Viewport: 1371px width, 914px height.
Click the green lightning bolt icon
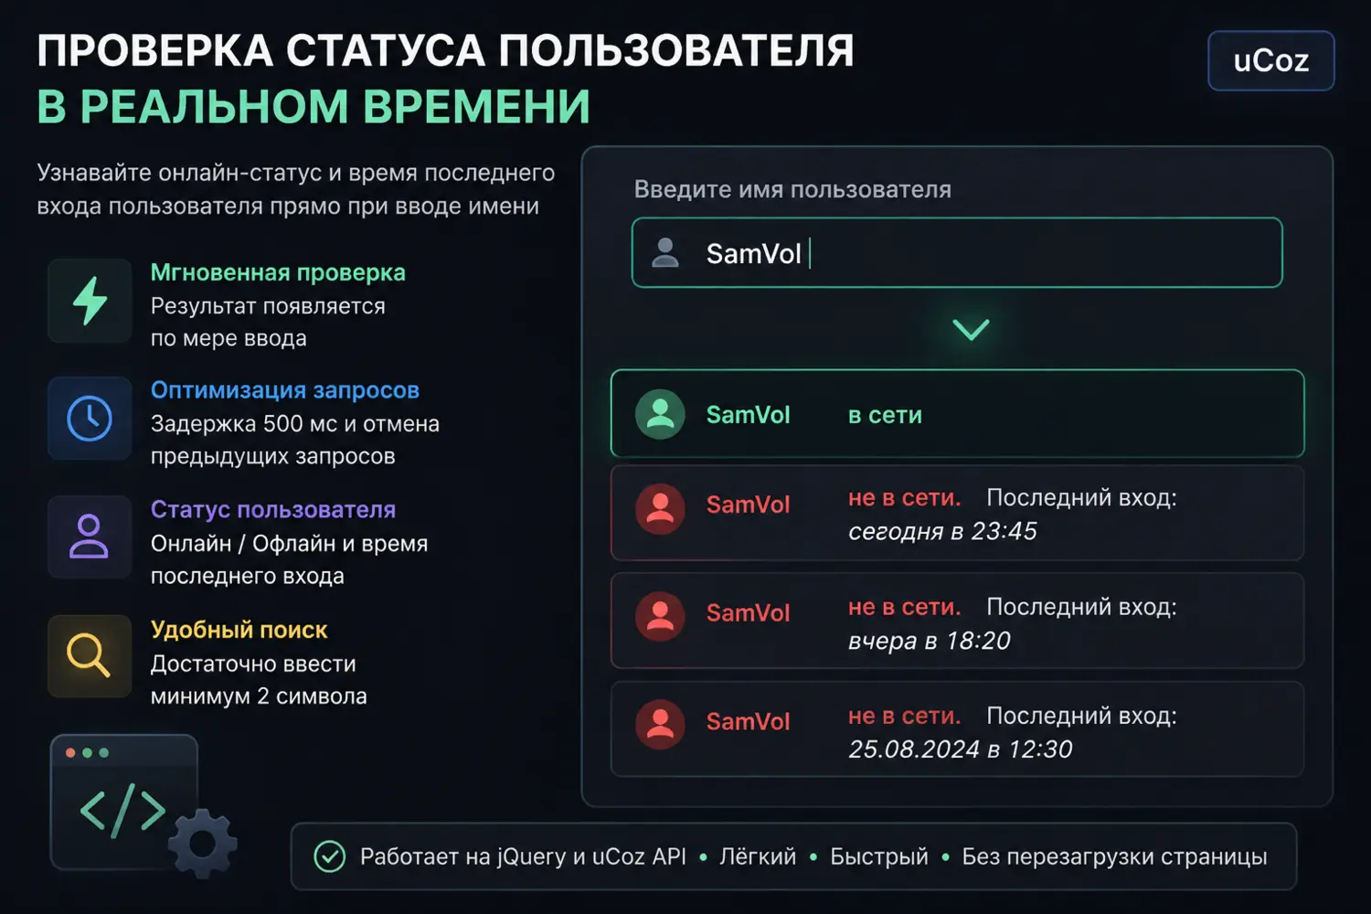(90, 301)
